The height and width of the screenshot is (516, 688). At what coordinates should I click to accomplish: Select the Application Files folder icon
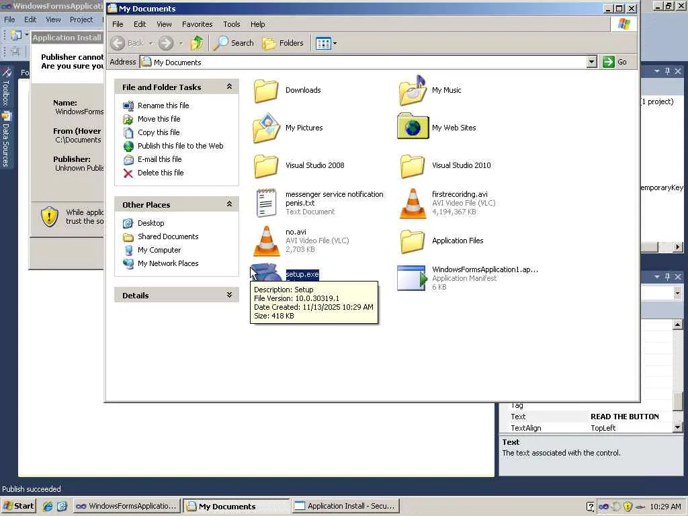click(413, 241)
